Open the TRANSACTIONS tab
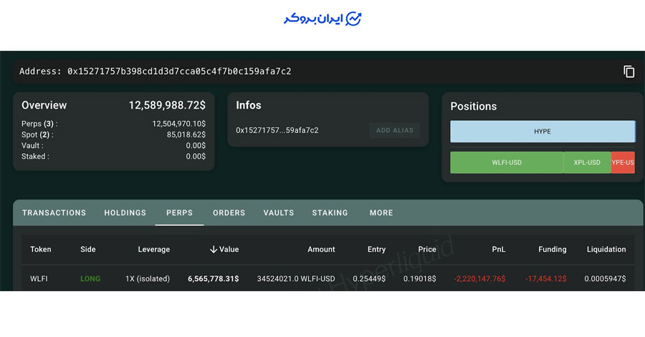 [x=54, y=213]
